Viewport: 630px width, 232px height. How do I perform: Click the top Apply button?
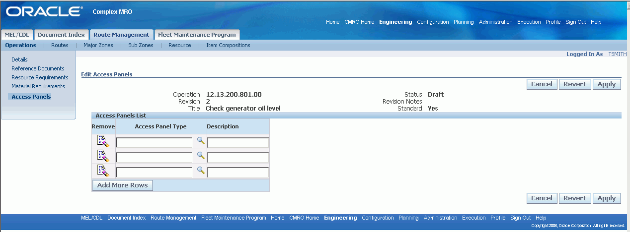tap(607, 84)
